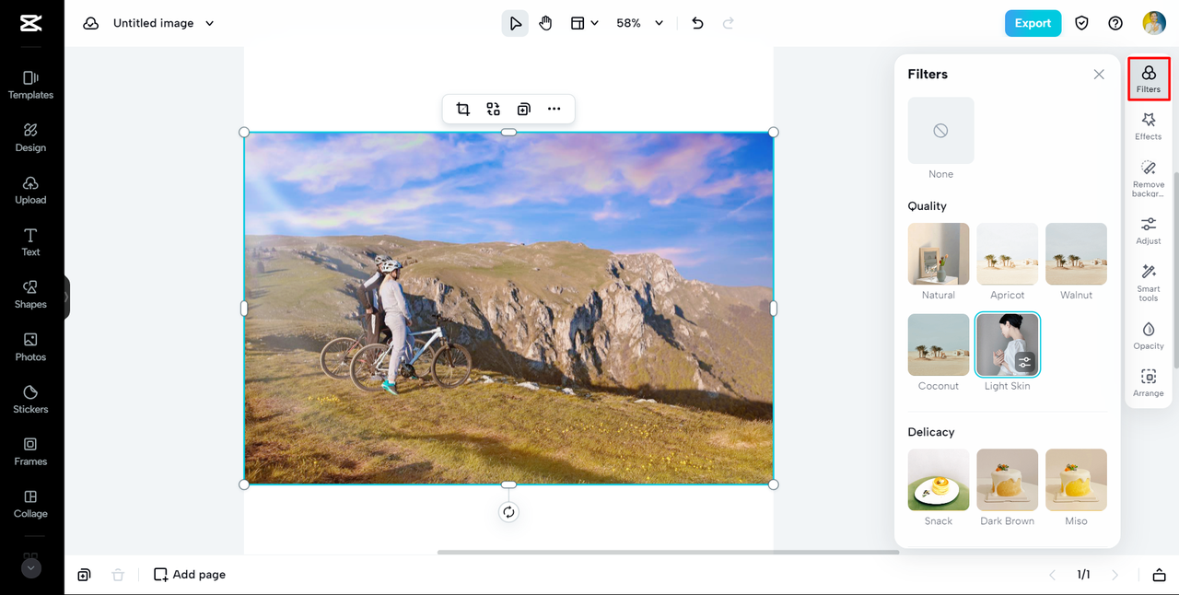Open more options ellipsis menu
The height and width of the screenshot is (595, 1179).
(x=554, y=109)
